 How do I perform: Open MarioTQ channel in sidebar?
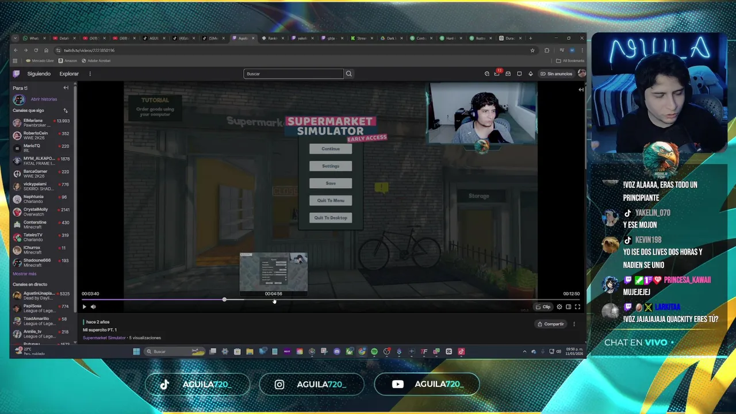point(41,148)
